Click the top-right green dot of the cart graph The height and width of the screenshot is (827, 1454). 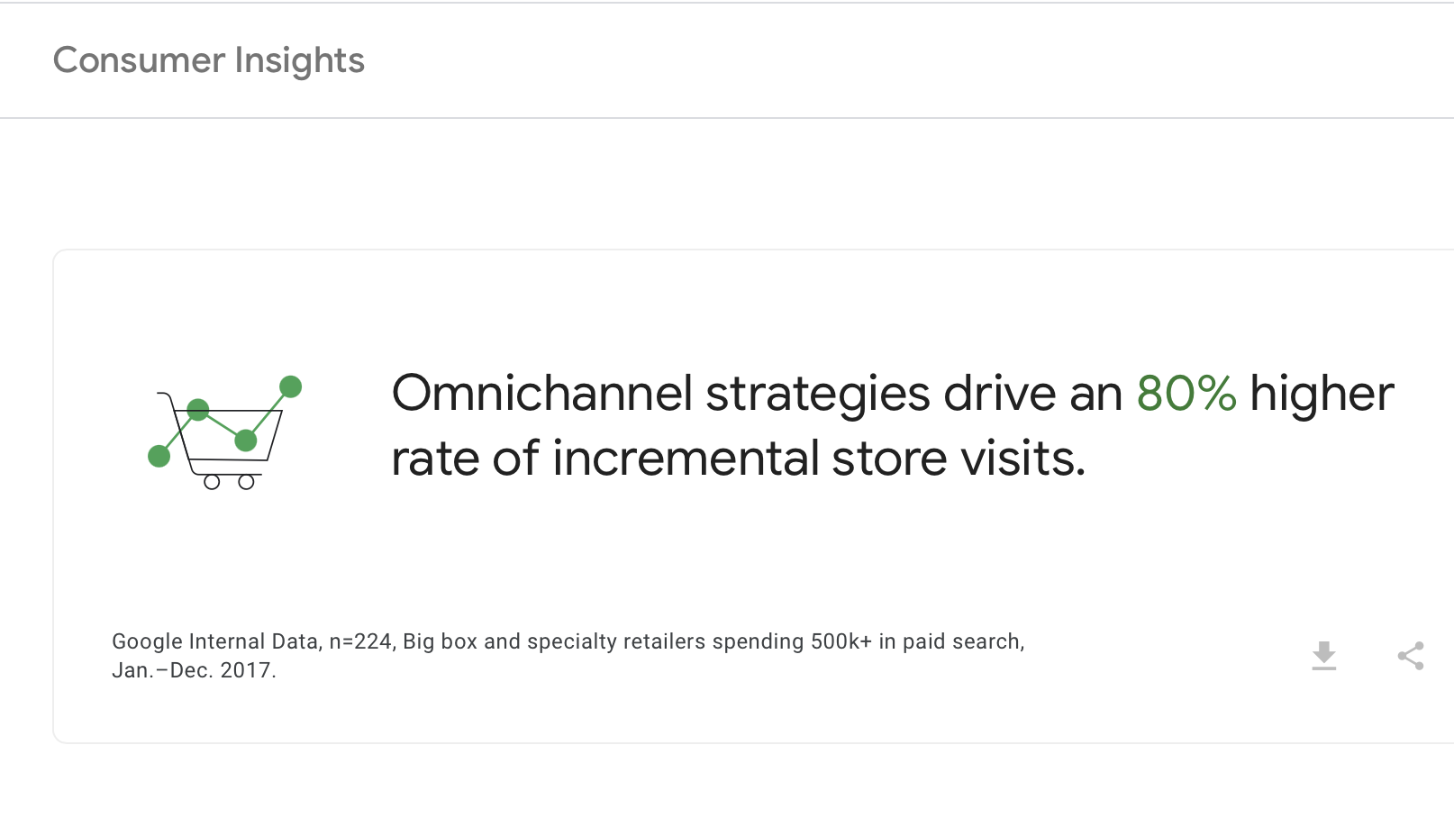(290, 387)
